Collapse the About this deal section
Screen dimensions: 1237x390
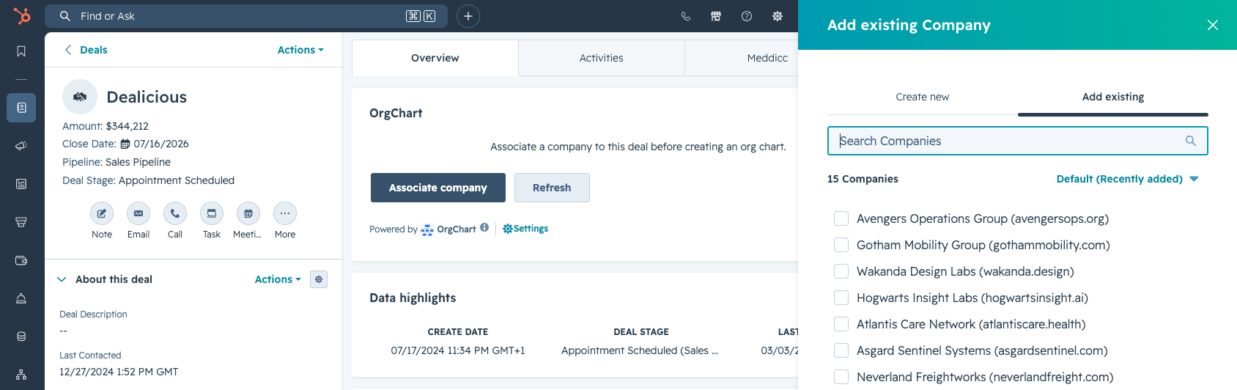(x=62, y=279)
